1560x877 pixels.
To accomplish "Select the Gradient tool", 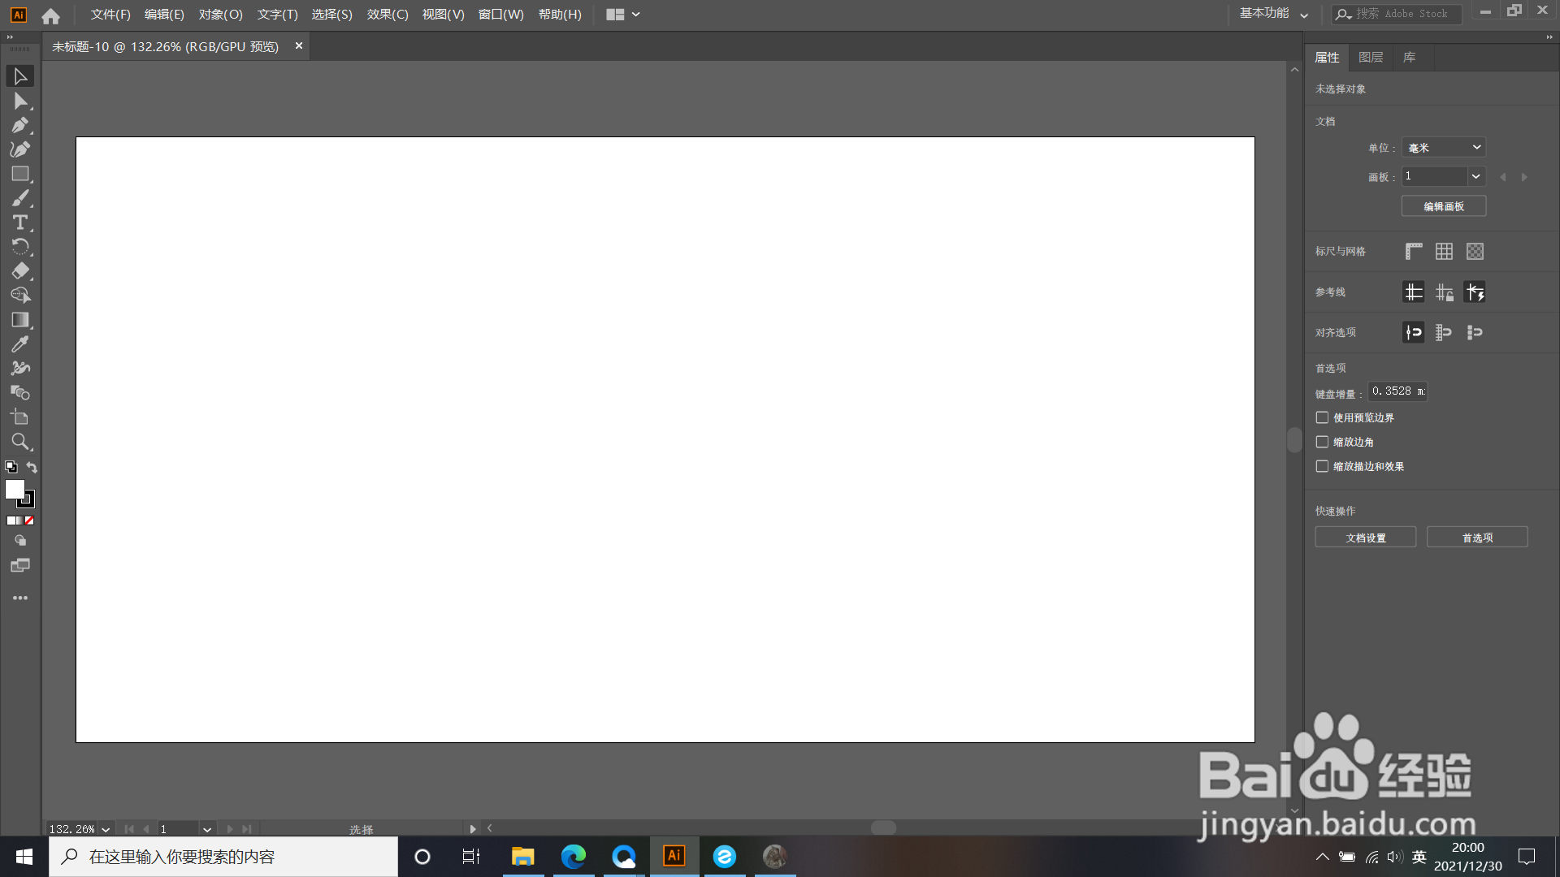I will [x=20, y=320].
